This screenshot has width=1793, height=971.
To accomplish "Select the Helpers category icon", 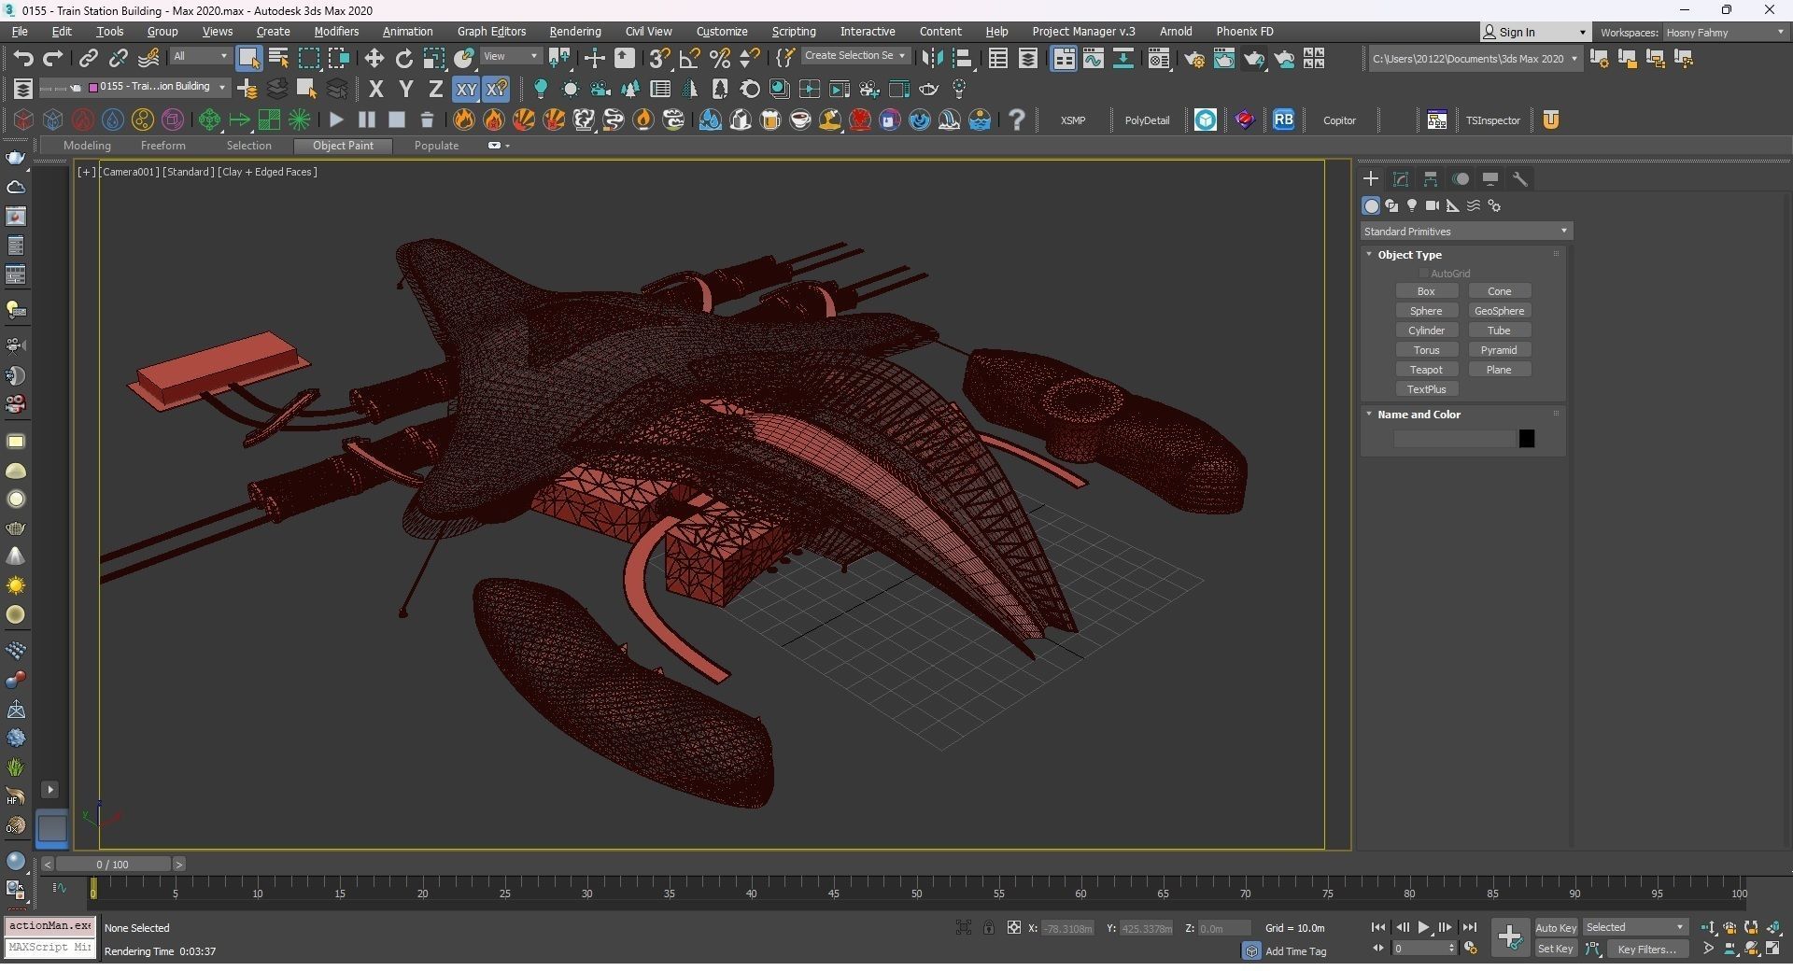I will [1453, 206].
